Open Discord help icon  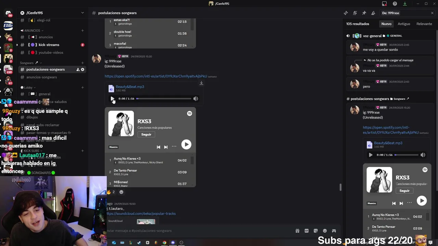[395, 4]
